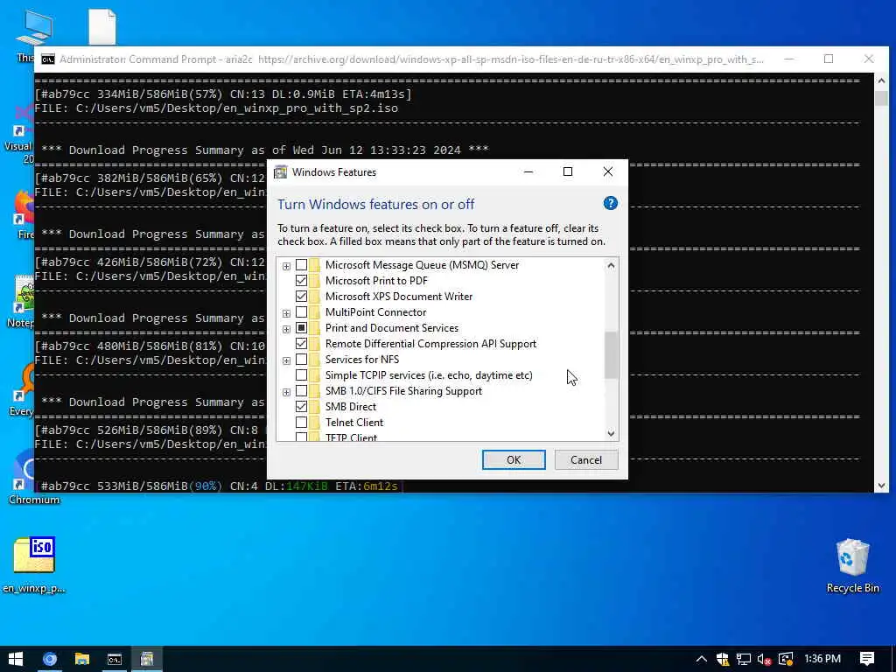896x672 pixels.
Task: Show hidden system tray icons
Action: (701, 660)
